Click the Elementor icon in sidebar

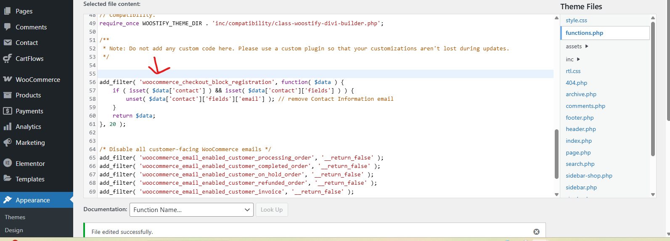point(8,163)
